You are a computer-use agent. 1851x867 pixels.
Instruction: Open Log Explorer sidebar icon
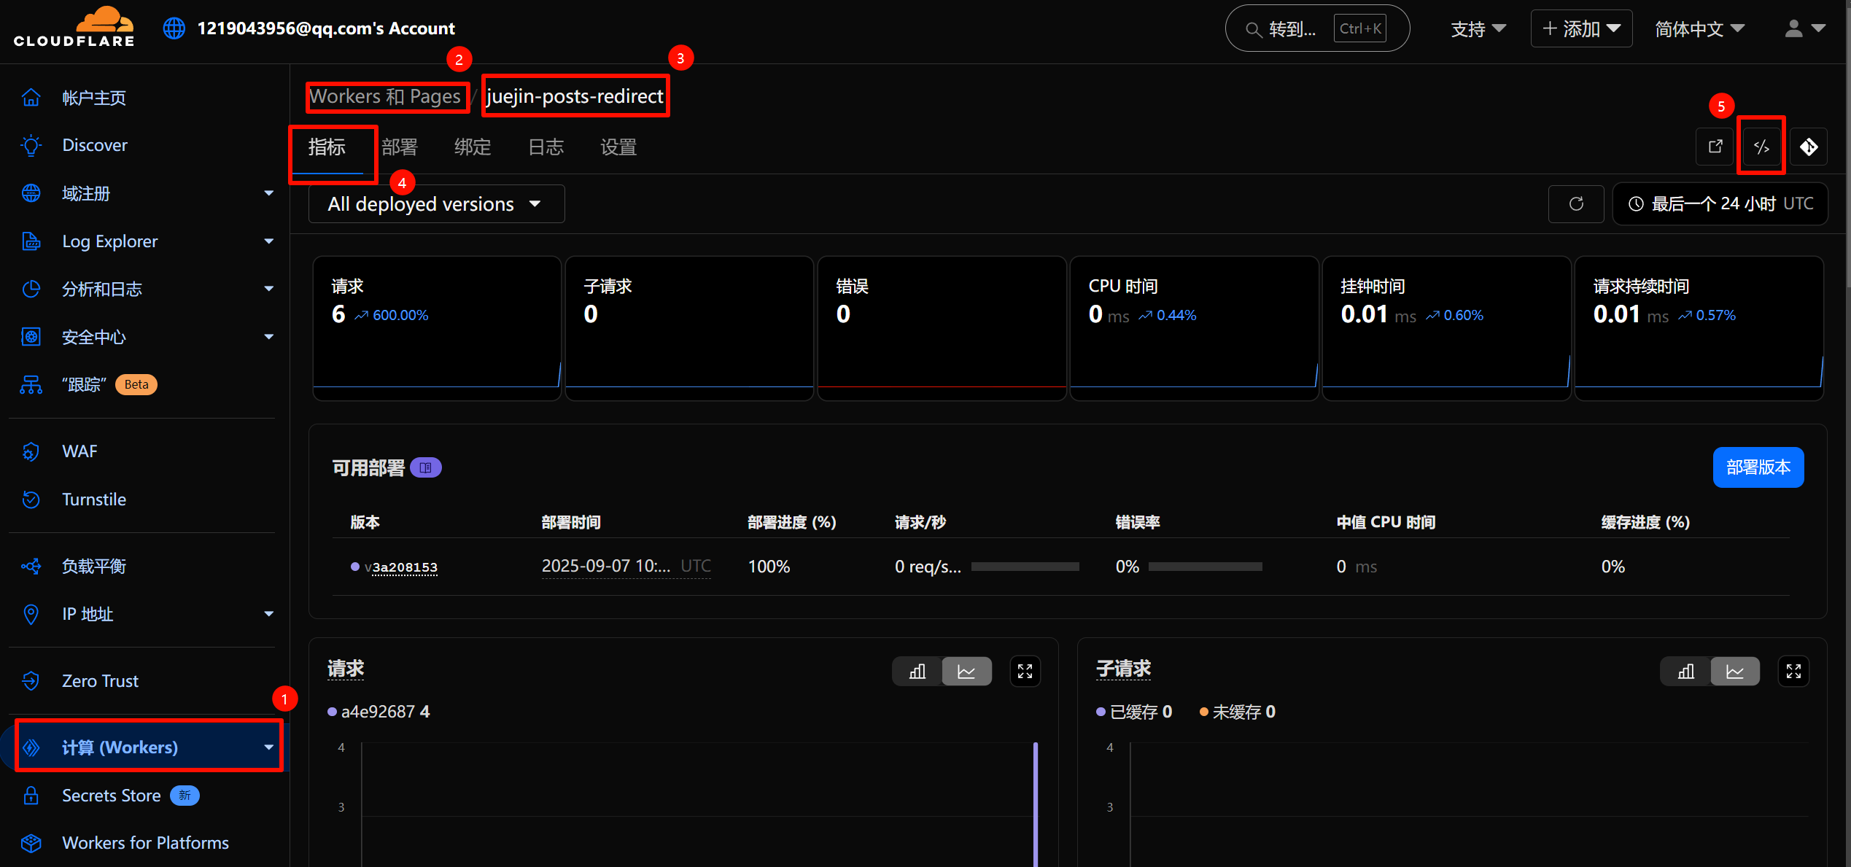point(31,241)
